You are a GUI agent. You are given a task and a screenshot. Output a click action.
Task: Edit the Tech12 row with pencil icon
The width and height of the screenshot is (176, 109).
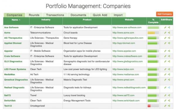[x=165, y=106]
